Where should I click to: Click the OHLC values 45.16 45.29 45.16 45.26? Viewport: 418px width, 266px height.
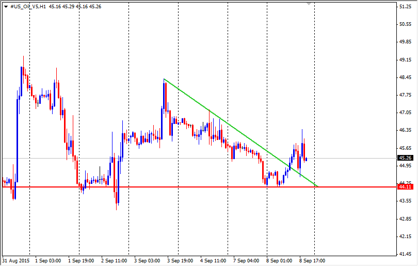click(75, 7)
